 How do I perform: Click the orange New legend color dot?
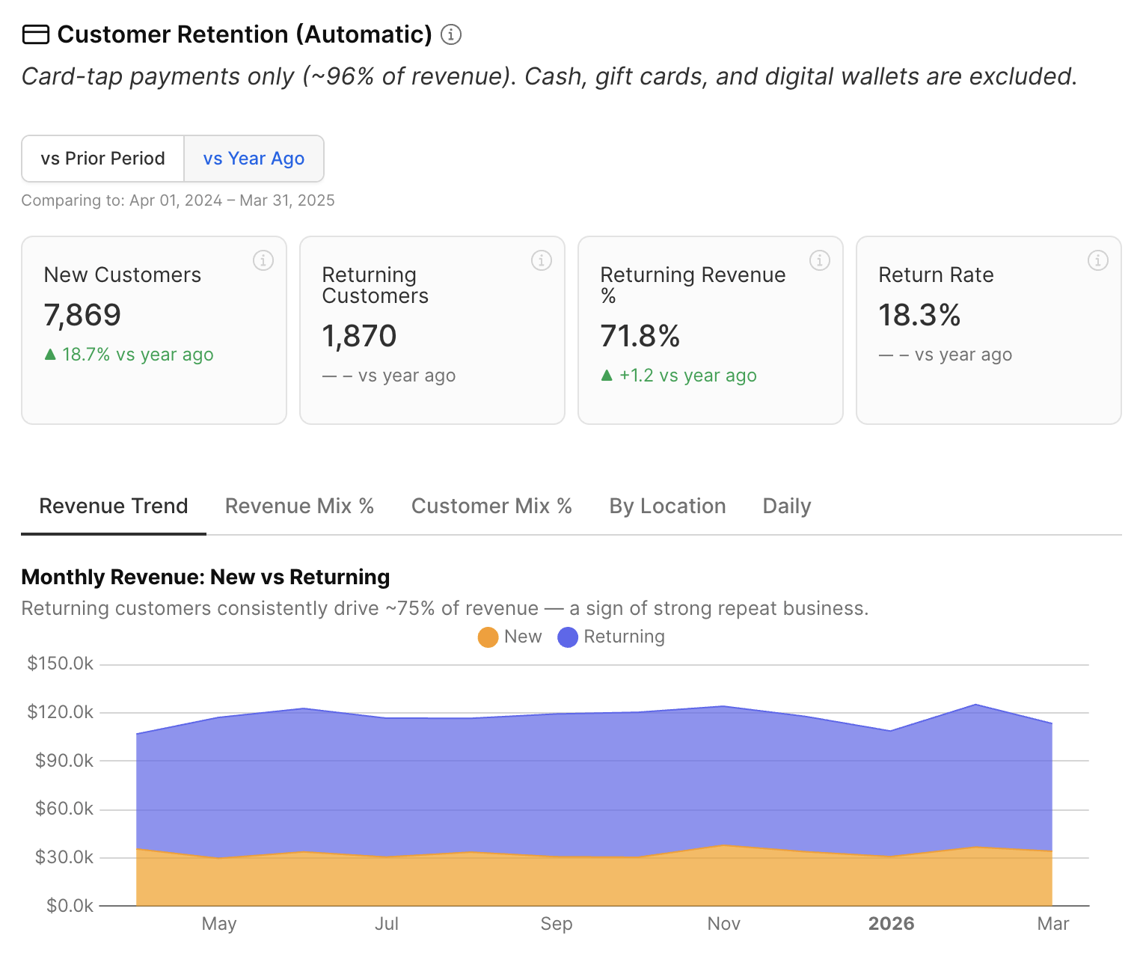(488, 637)
